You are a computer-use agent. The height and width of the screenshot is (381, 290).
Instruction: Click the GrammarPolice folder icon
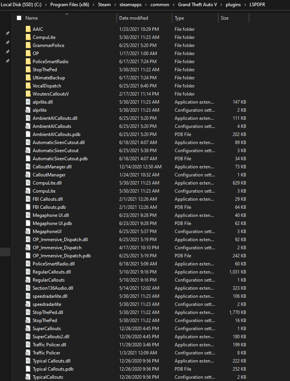(x=28, y=45)
